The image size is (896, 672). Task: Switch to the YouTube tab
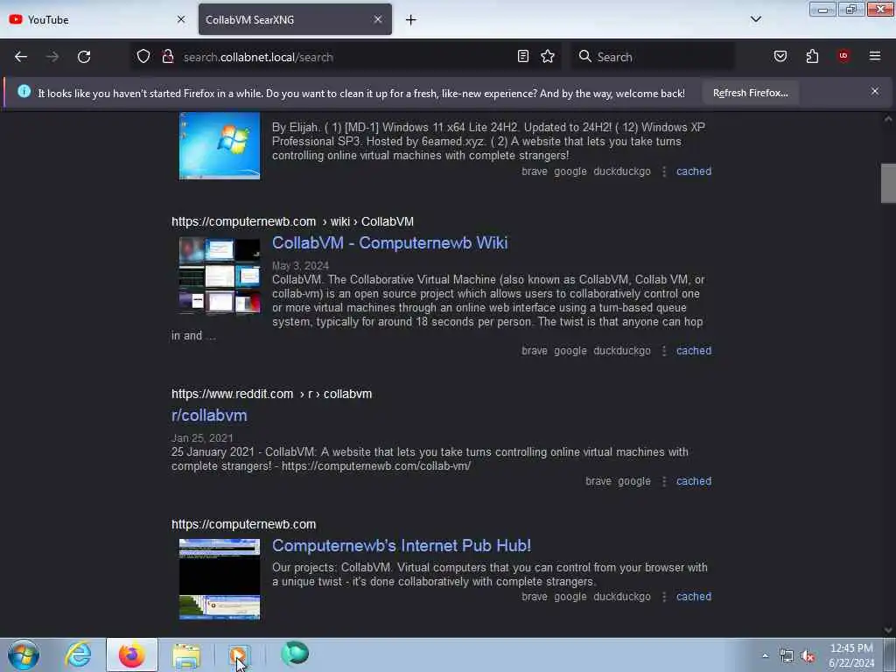(97, 19)
